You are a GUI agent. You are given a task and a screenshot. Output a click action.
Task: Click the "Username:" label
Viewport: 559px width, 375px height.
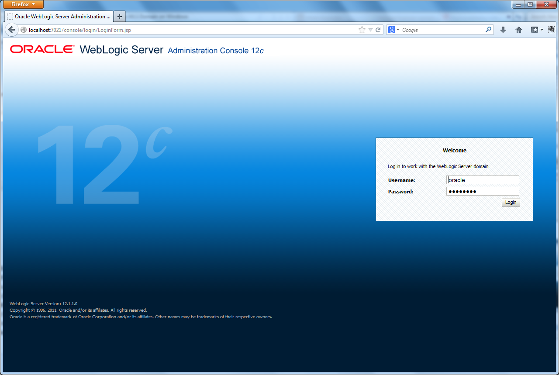coord(401,180)
